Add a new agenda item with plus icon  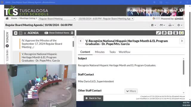[16, 33]
